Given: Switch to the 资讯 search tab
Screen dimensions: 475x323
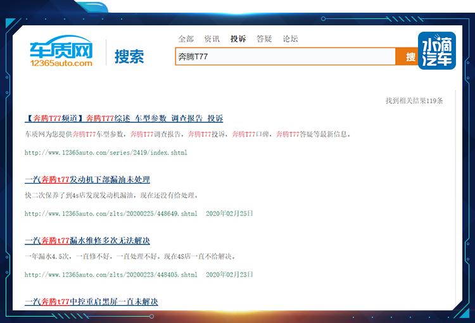Looking at the screenshot, I should pyautogui.click(x=212, y=39).
